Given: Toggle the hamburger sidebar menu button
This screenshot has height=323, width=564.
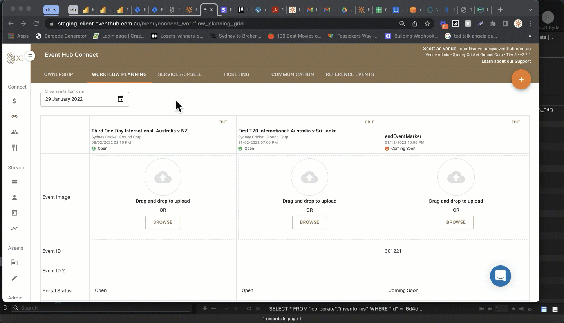Looking at the screenshot, I should (x=30, y=56).
